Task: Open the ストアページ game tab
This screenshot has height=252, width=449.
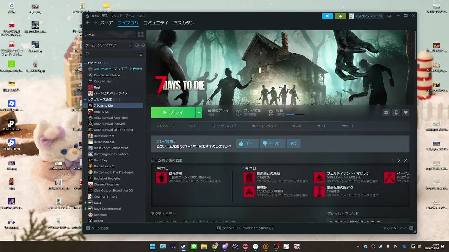Action: (165, 126)
